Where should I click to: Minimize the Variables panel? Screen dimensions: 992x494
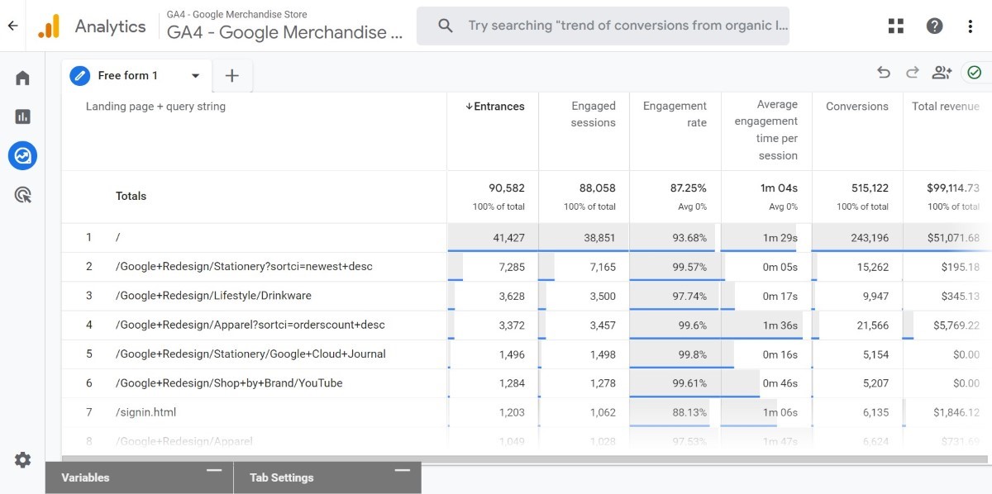(214, 470)
